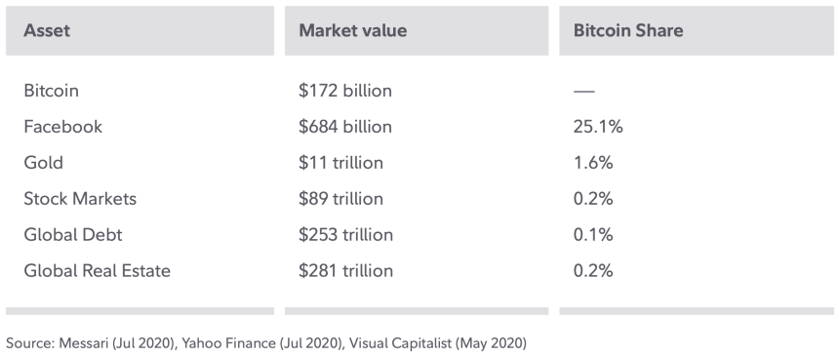Select the Bitcoin row label
839x357 pixels.
[x=52, y=91]
